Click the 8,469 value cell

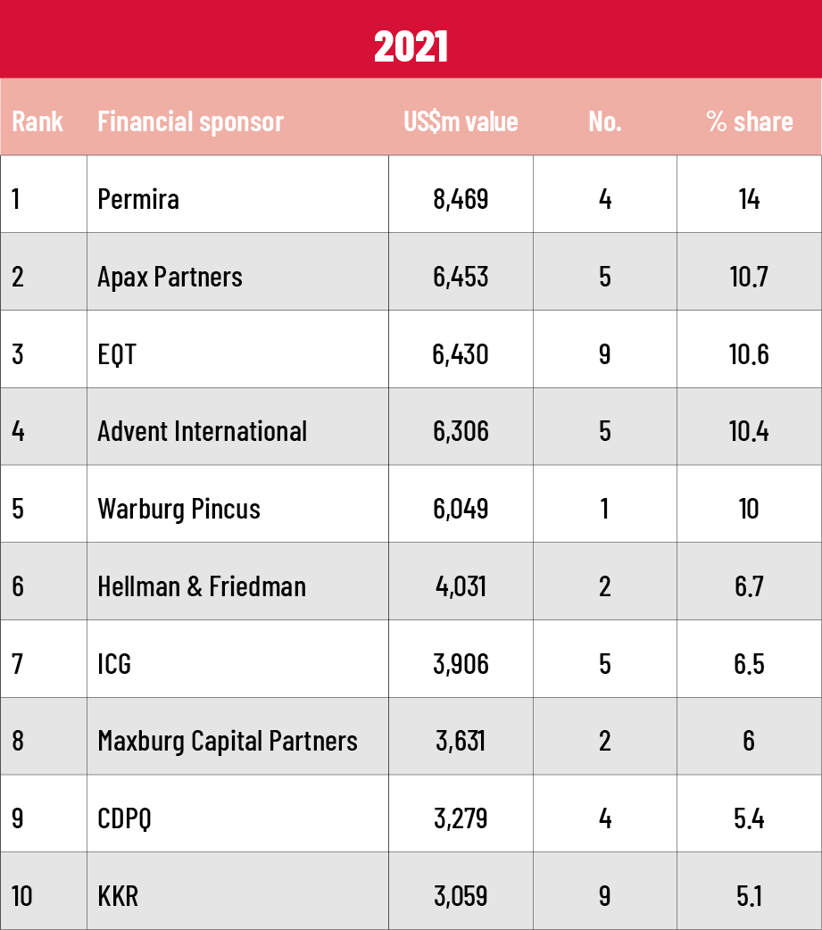pyautogui.click(x=461, y=198)
